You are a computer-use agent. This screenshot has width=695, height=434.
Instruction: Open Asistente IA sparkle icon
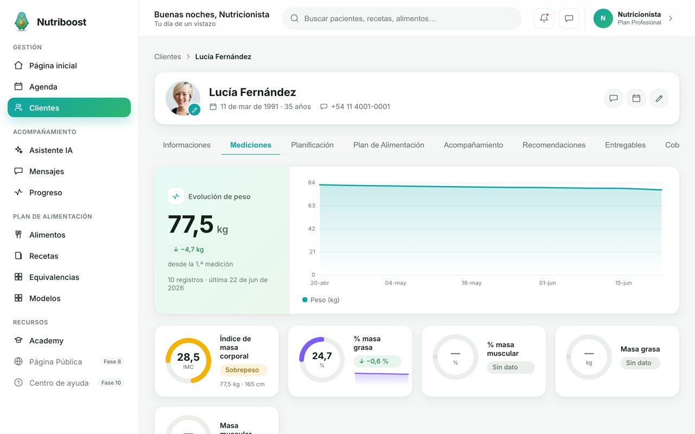[18, 150]
